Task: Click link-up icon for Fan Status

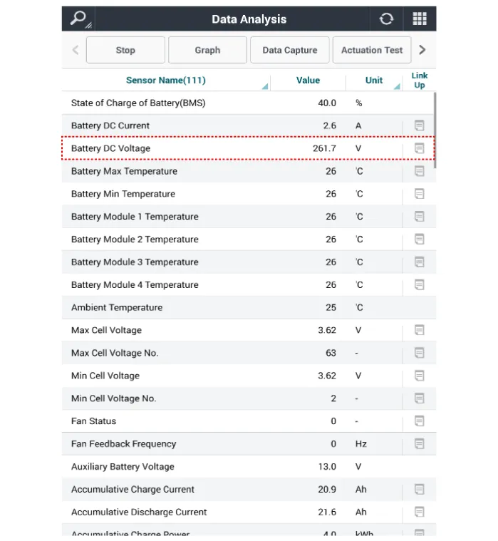Action: pos(420,421)
